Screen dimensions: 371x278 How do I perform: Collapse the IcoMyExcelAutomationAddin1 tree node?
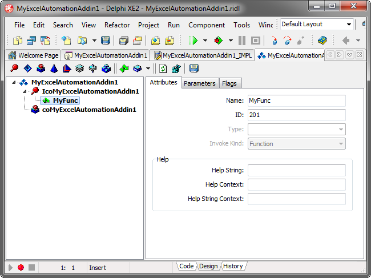[x=25, y=91]
